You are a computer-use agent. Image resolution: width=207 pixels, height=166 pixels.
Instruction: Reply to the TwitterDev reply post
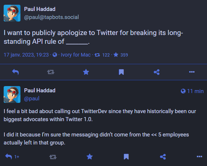(12, 157)
